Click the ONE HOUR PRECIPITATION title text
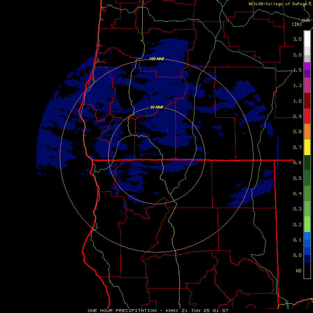 tap(122, 311)
